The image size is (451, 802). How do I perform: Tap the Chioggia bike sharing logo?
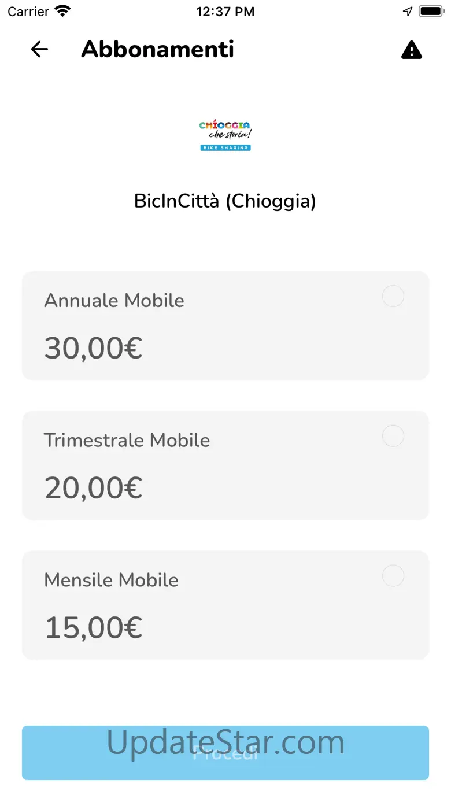point(225,135)
